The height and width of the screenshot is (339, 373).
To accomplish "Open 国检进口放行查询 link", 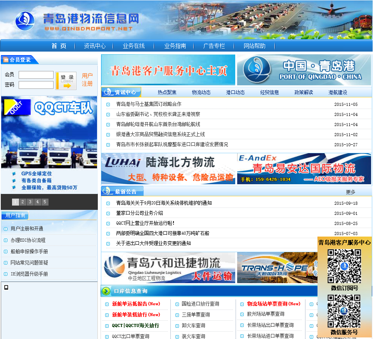I will [x=200, y=304].
